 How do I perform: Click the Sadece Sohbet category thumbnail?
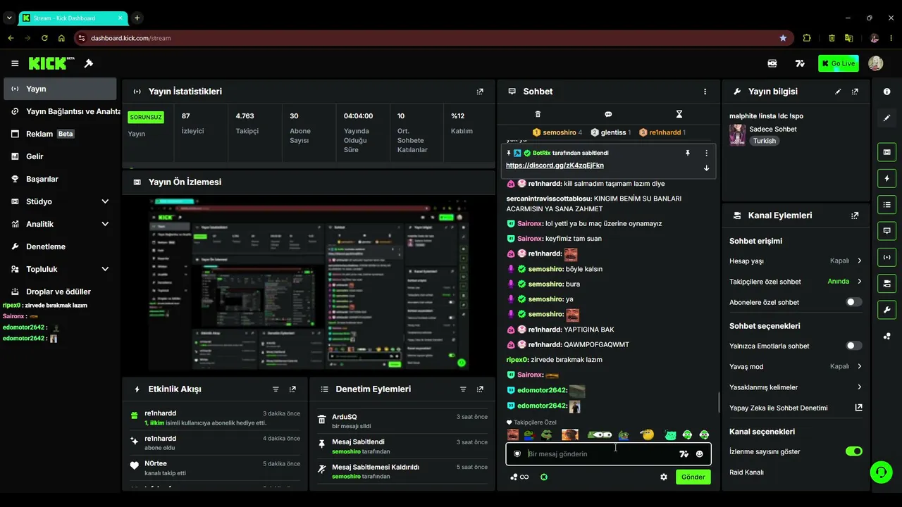[x=737, y=134]
